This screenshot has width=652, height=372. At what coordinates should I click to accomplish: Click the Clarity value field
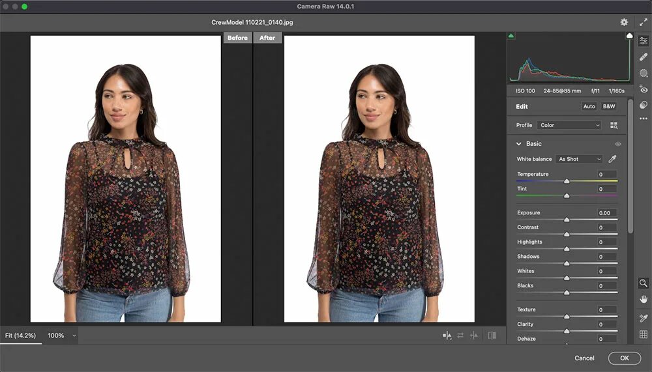pos(606,324)
